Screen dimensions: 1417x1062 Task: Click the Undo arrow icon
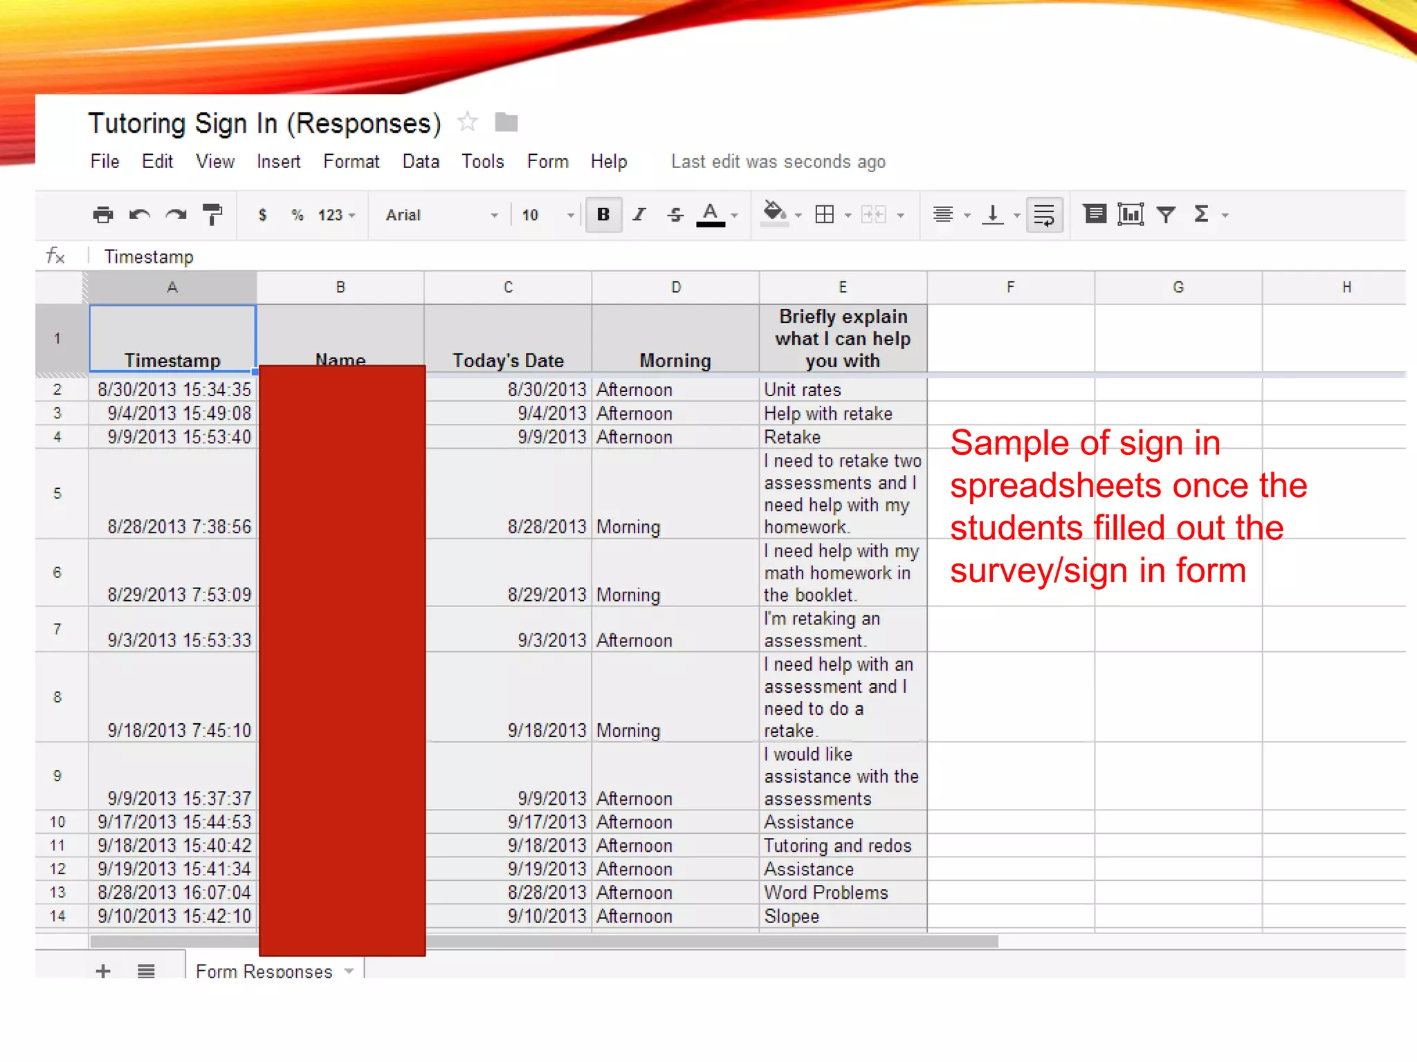[140, 215]
